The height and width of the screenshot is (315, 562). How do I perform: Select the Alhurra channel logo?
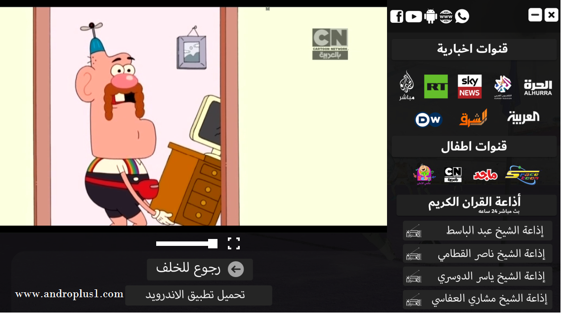[x=538, y=87]
